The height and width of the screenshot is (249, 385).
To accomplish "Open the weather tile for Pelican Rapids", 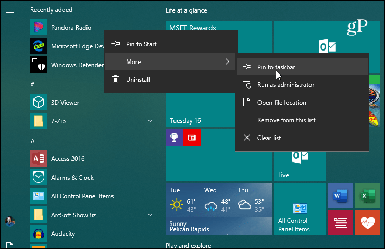I will pos(219,209).
